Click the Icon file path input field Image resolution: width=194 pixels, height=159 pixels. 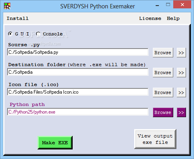78,92
